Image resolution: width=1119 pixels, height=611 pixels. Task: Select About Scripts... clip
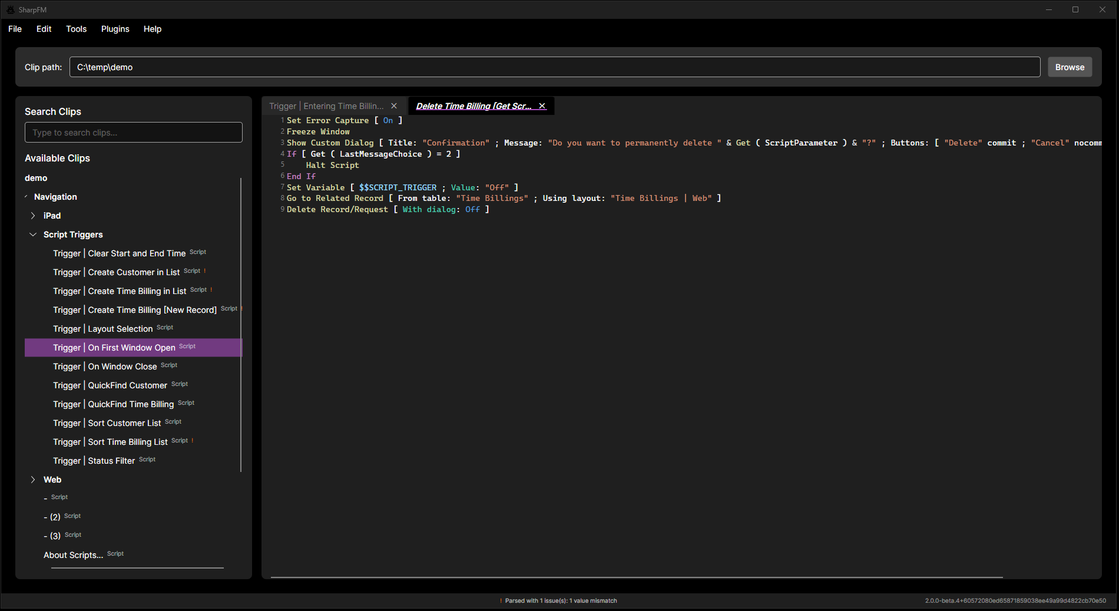(x=133, y=554)
